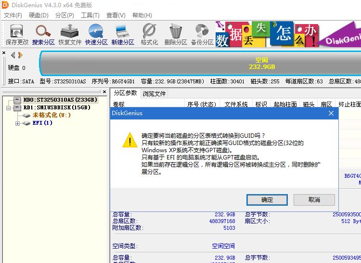Image resolution: width=361 pixels, height=263 pixels.
Task: Click the DiskGenius app logo in title bar
Action: (x=5, y=5)
